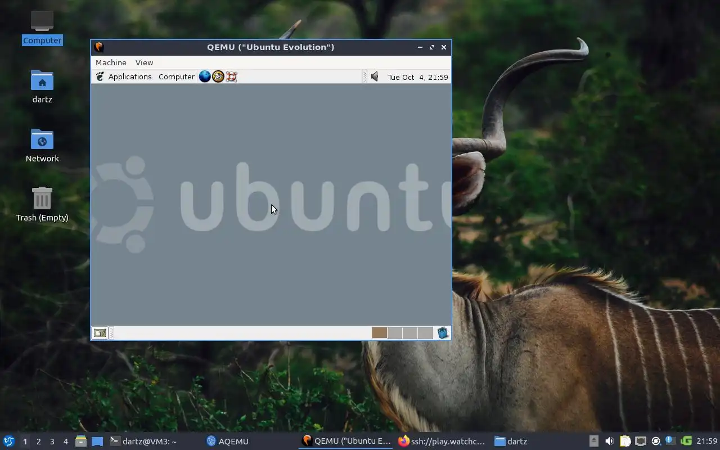The image size is (720, 450).
Task: Click the panel grip handle beside guest speaker
Action: 364,76
